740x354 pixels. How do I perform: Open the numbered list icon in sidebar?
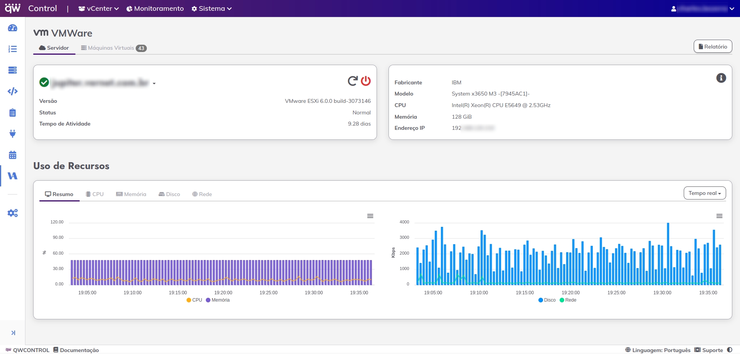point(12,49)
